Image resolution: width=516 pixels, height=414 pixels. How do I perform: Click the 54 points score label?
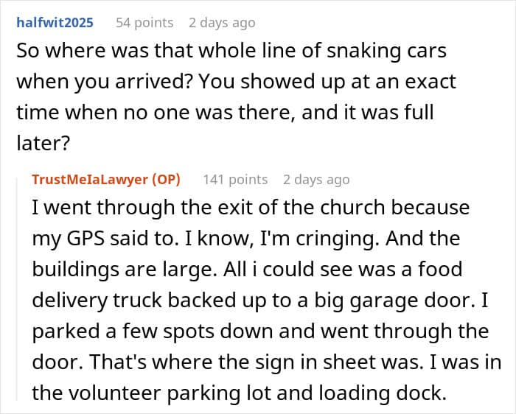click(x=144, y=23)
